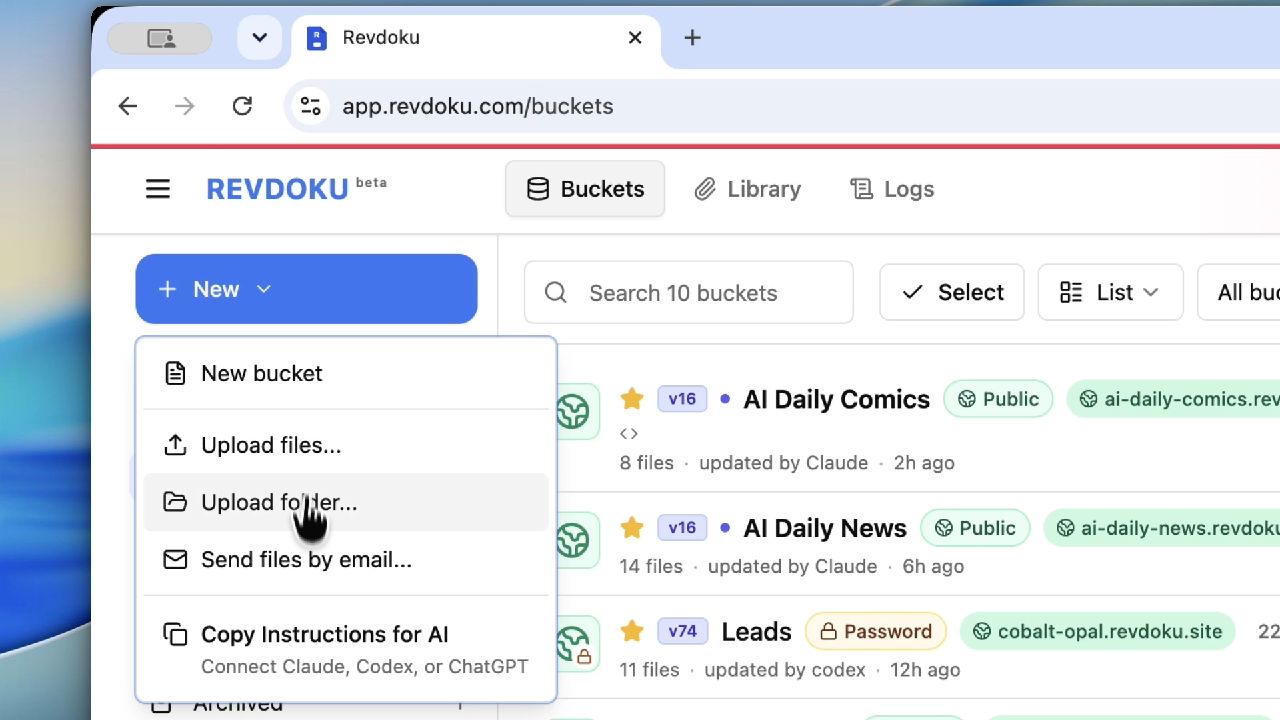
Task: Click the document icon beside New bucket
Action: 175,373
